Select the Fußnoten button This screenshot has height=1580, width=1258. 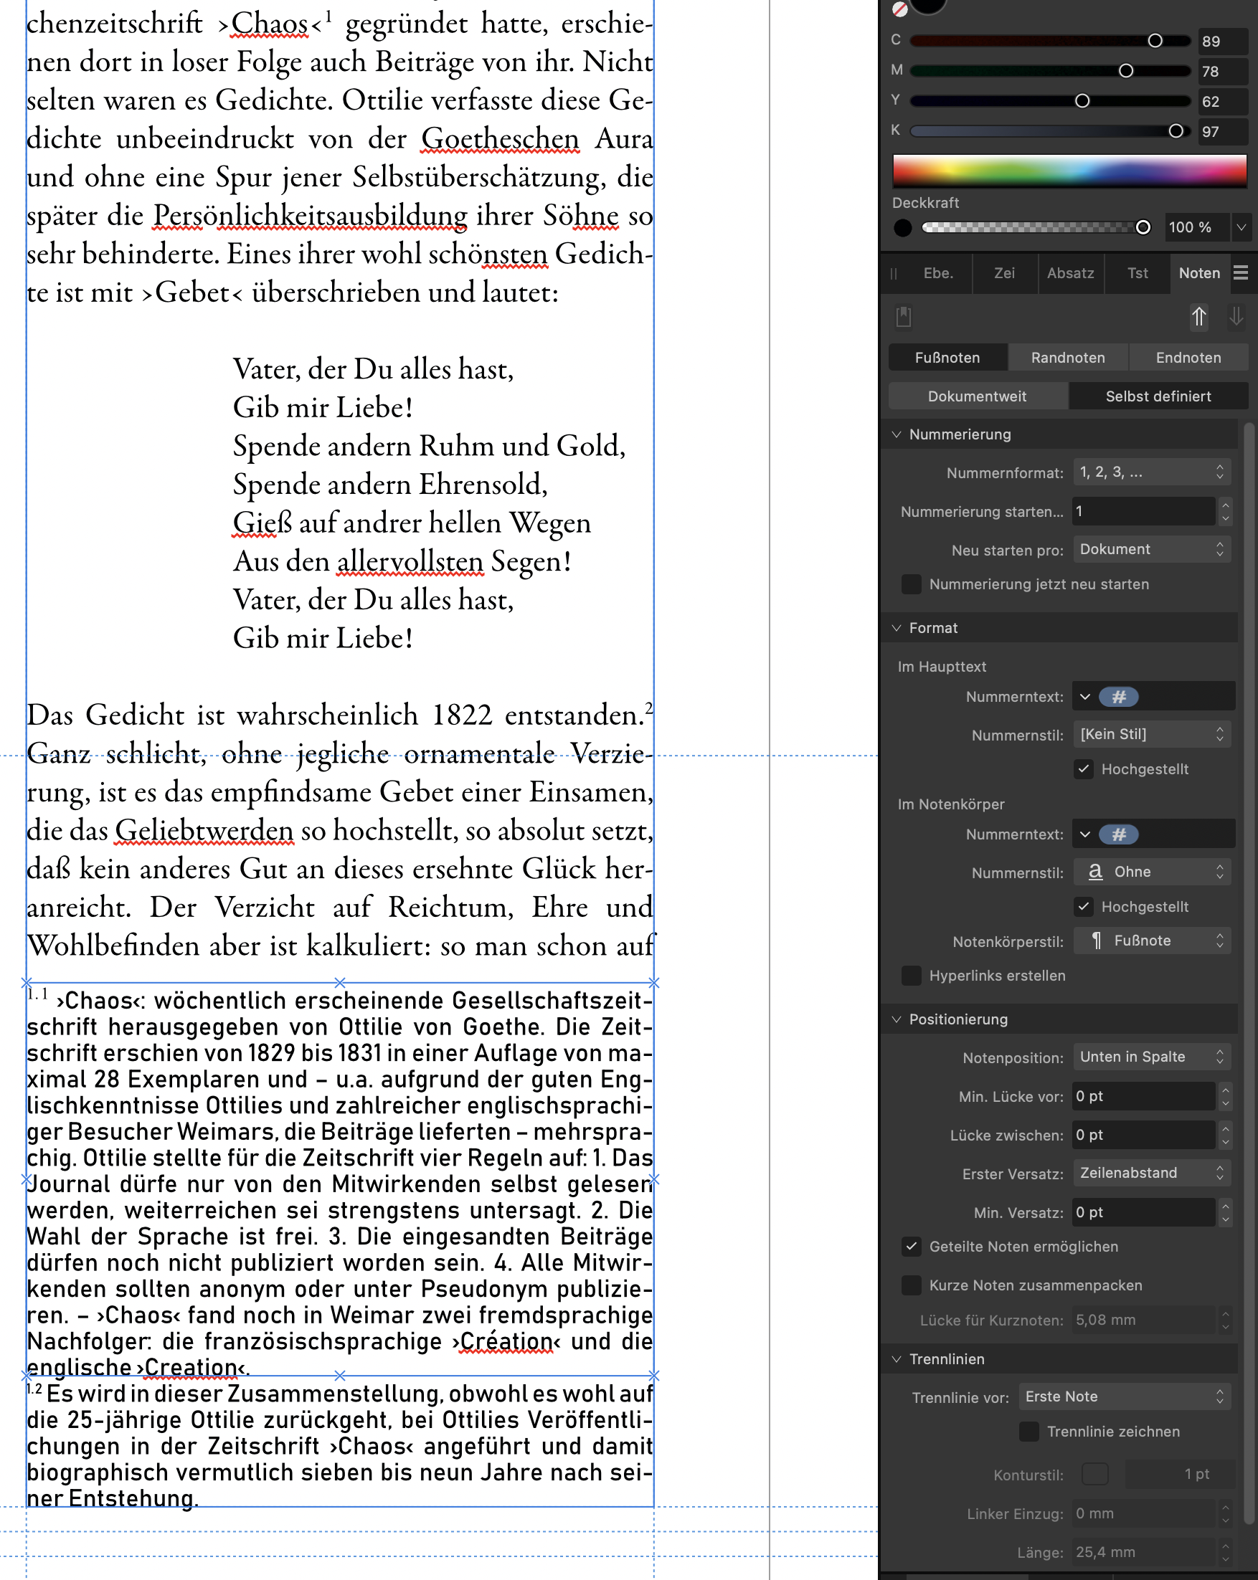click(x=947, y=358)
